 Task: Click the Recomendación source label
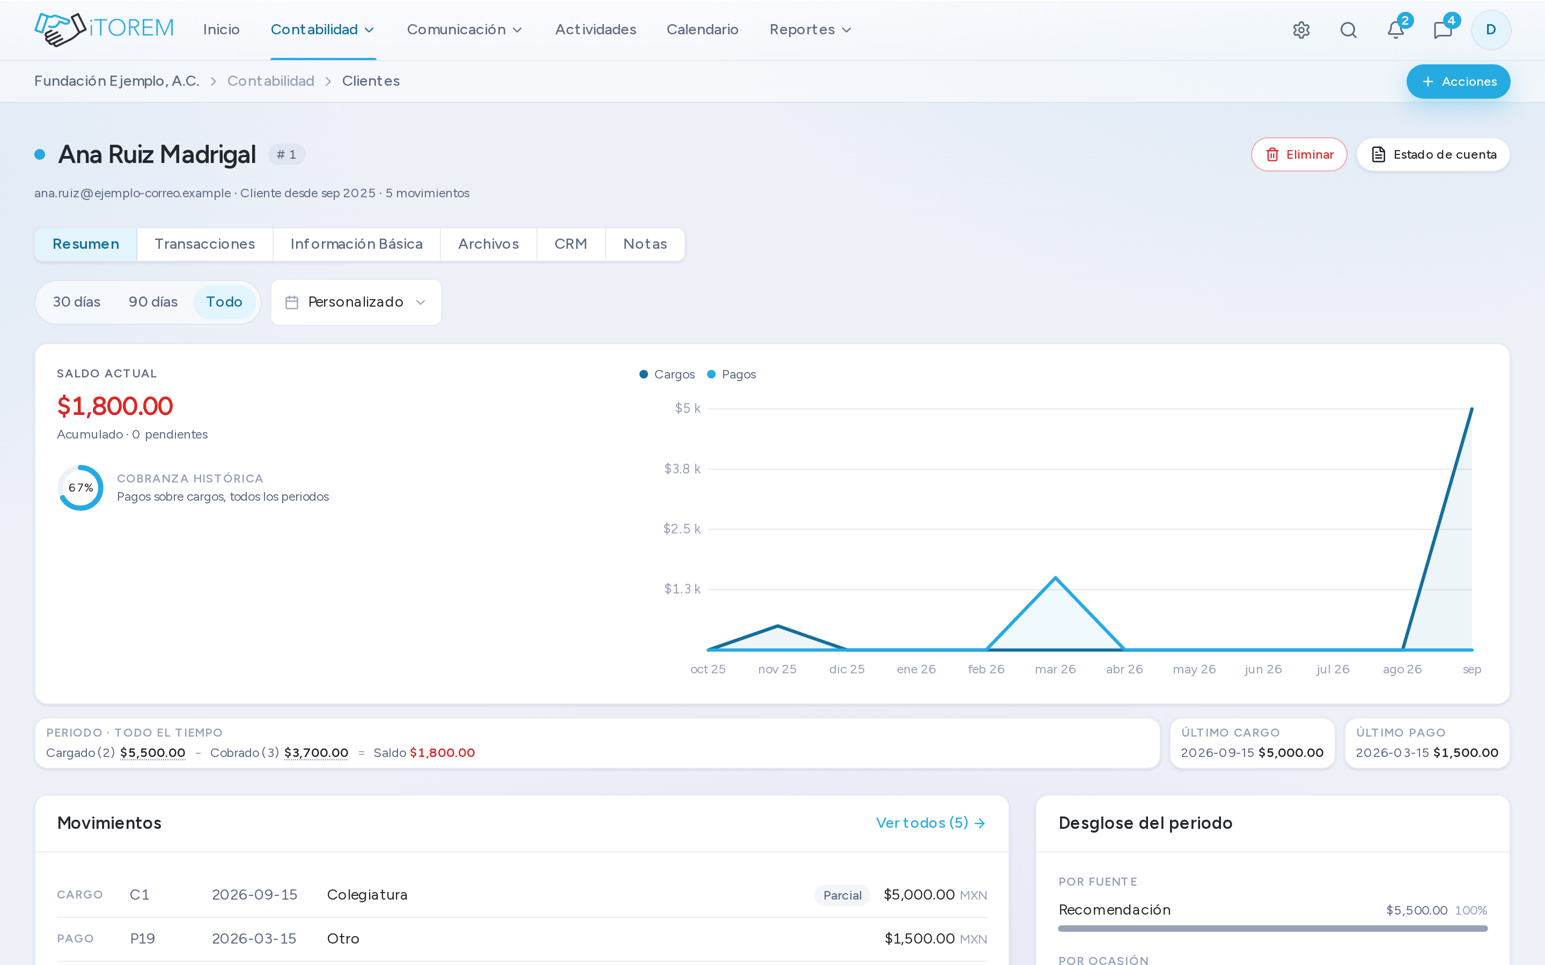pyautogui.click(x=1115, y=910)
